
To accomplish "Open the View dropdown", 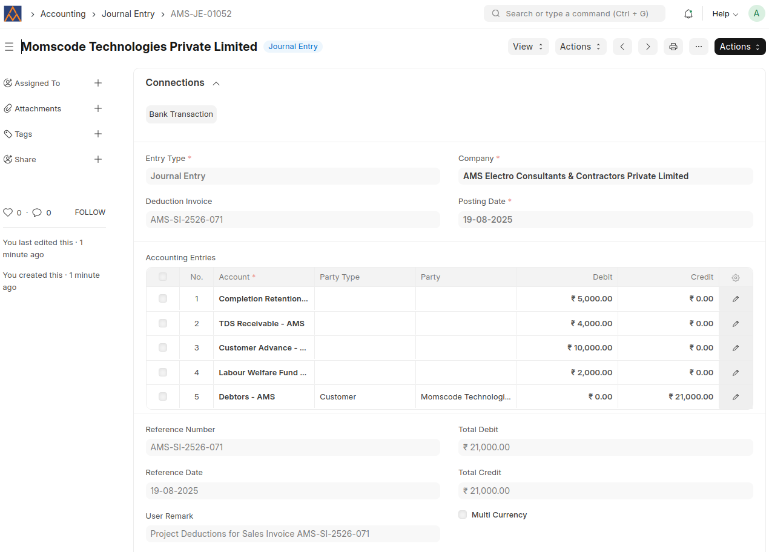I will 528,47.
